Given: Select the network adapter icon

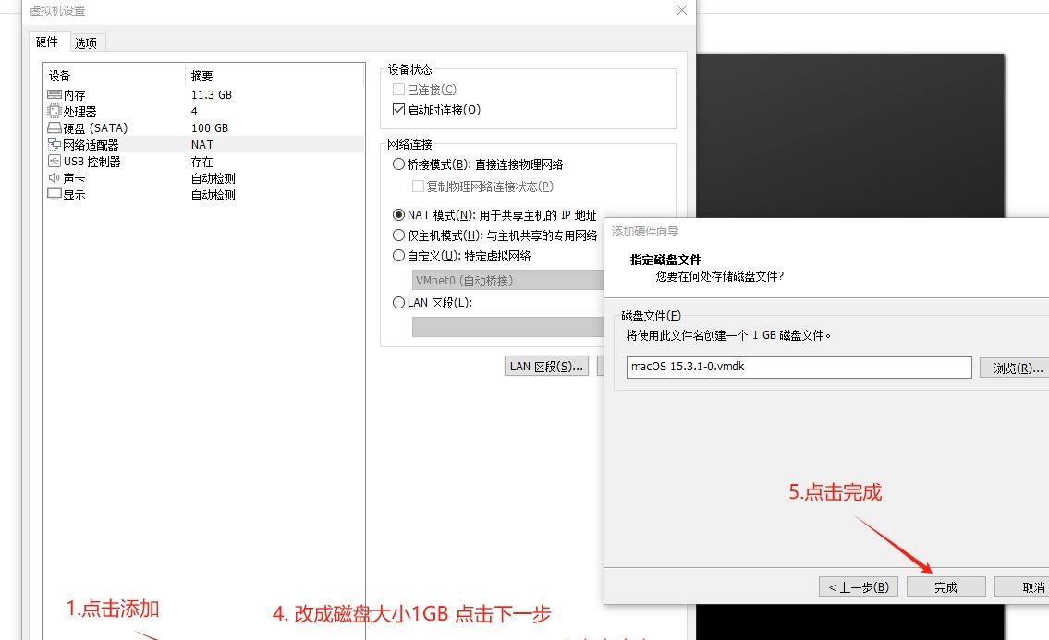Looking at the screenshot, I should [x=55, y=144].
